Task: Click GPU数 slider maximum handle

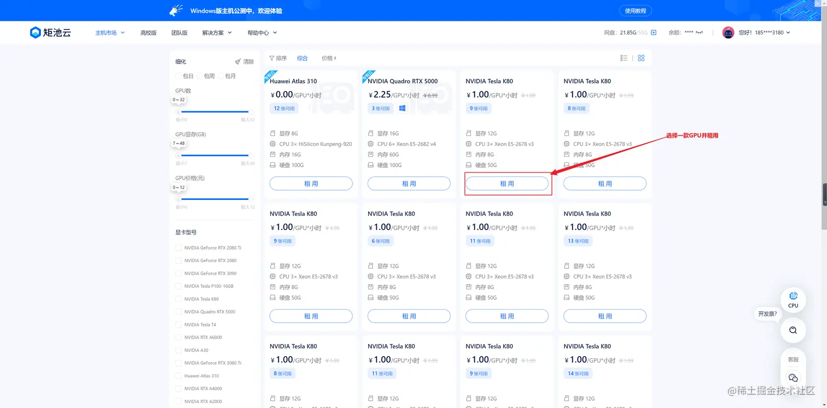Action: 251,111
